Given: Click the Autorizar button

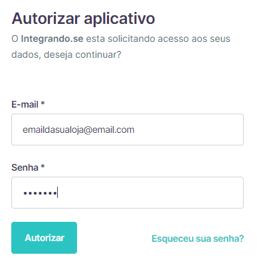Looking at the screenshot, I should pyautogui.click(x=44, y=238).
